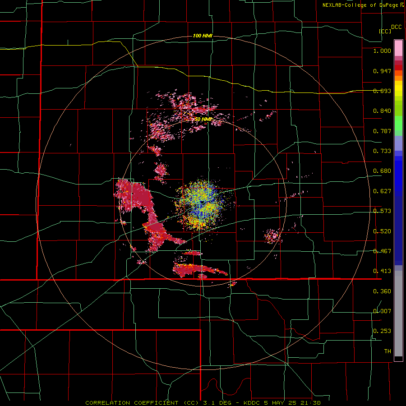Select the 0.360 scale value

pyautogui.click(x=382, y=291)
